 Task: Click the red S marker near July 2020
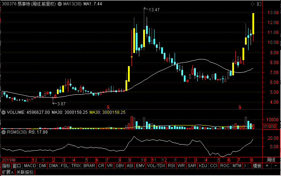[240, 107]
